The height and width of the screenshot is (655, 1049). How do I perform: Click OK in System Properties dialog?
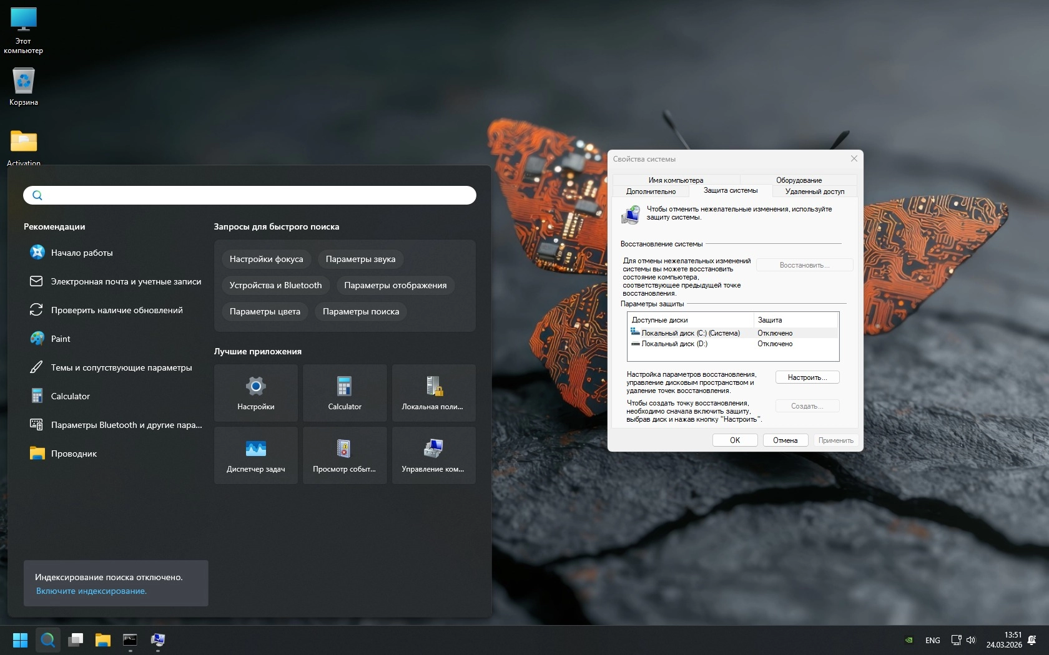tap(735, 440)
